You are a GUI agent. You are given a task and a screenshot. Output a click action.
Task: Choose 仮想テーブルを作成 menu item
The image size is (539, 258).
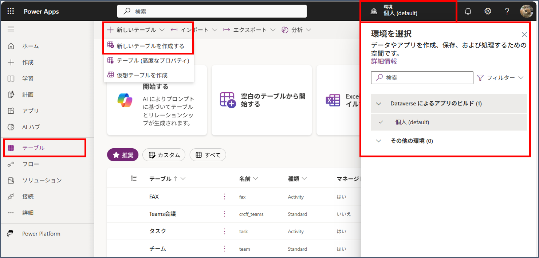coord(149,75)
